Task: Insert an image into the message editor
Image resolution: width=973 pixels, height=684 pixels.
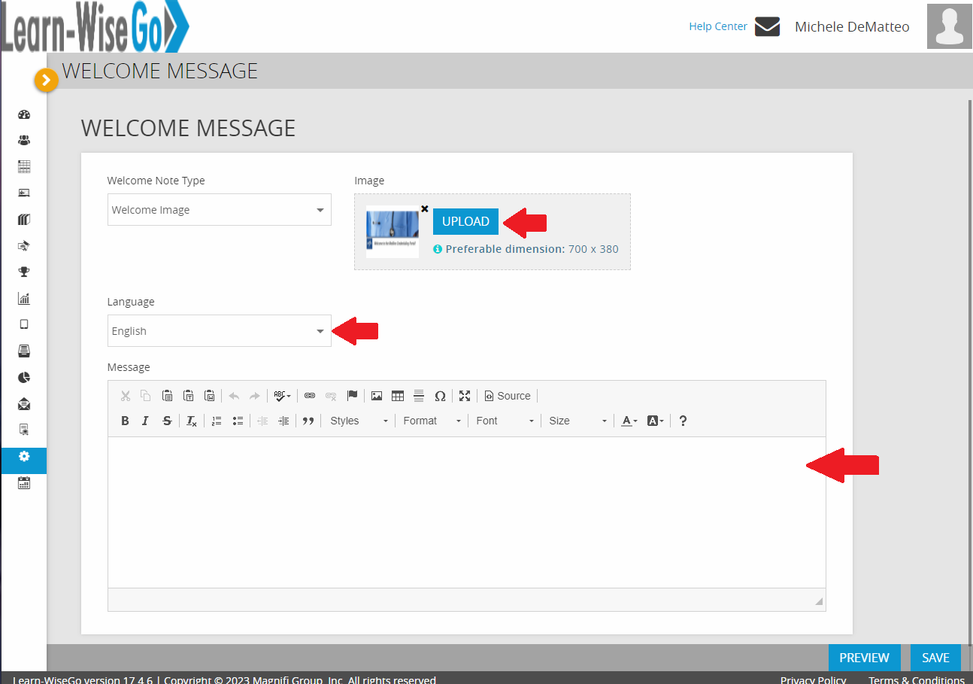Action: pos(377,395)
